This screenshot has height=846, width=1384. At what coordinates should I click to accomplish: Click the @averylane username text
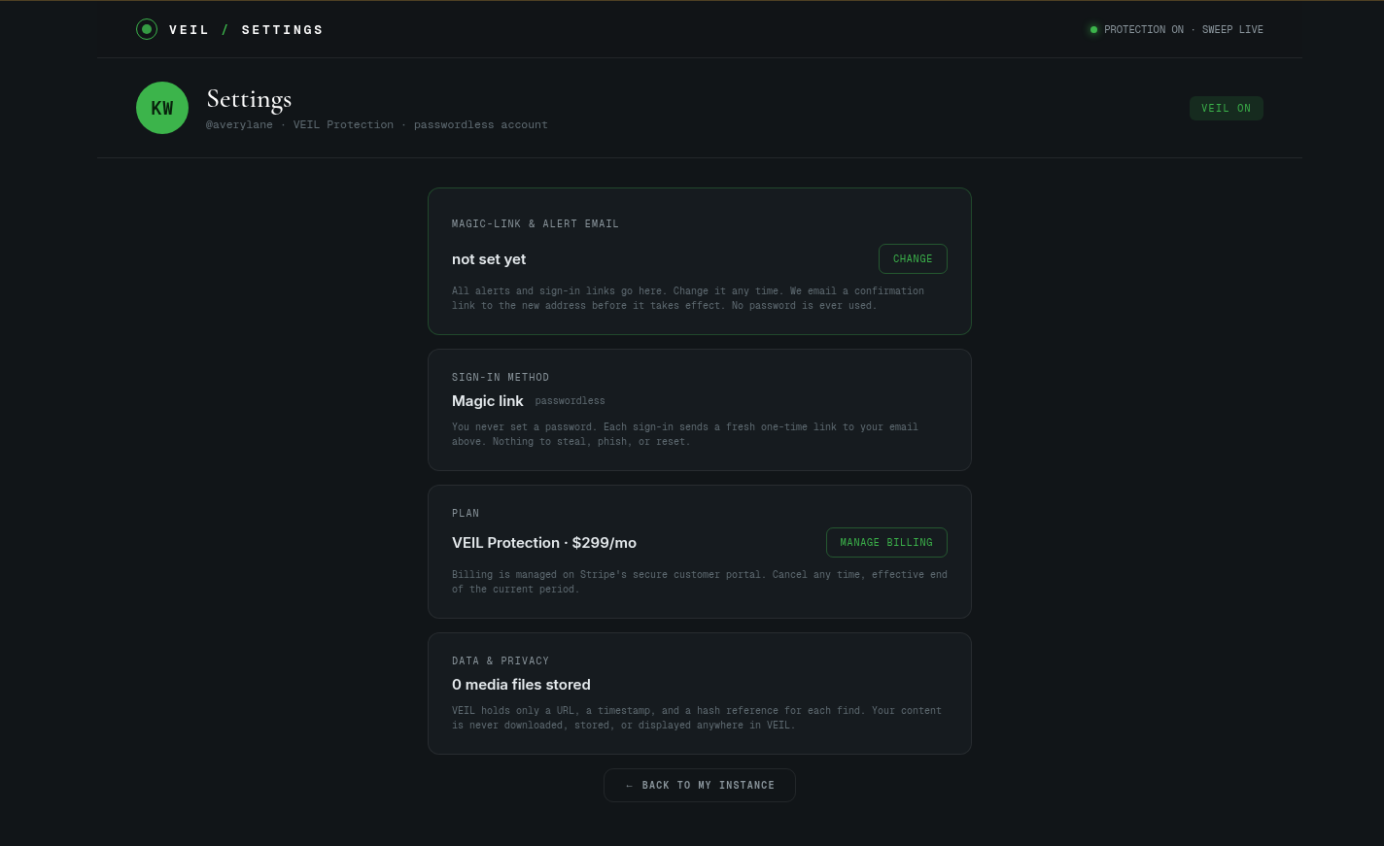(x=239, y=125)
